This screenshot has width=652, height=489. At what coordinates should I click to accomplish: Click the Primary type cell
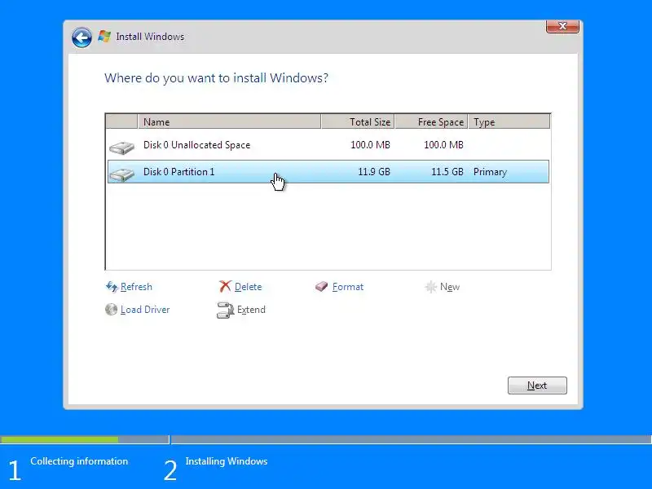click(490, 172)
